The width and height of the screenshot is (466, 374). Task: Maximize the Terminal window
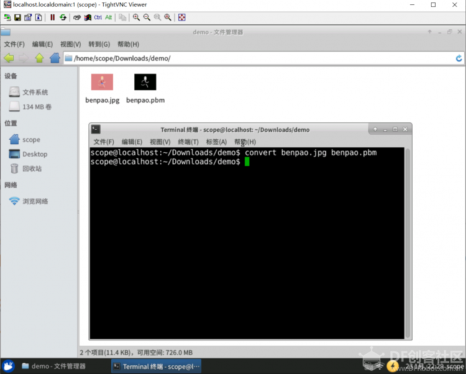point(395,129)
